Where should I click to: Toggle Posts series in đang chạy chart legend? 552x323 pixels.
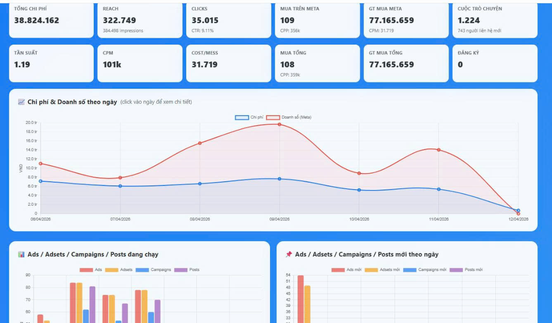(187, 270)
